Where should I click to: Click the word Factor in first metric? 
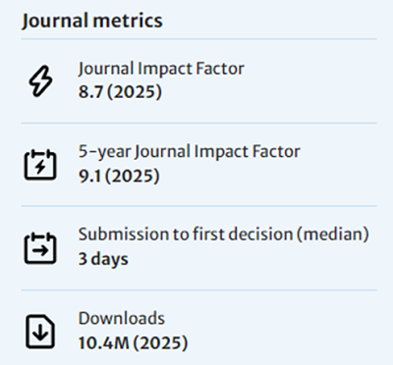220,69
